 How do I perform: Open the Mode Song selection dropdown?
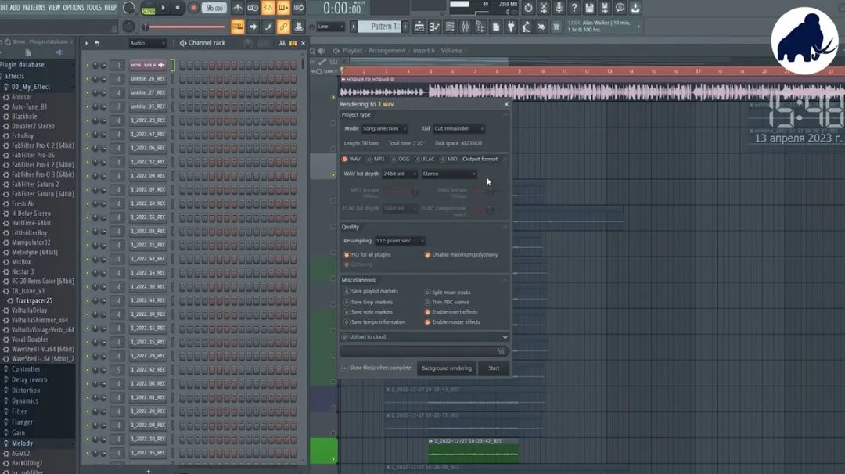pos(384,128)
